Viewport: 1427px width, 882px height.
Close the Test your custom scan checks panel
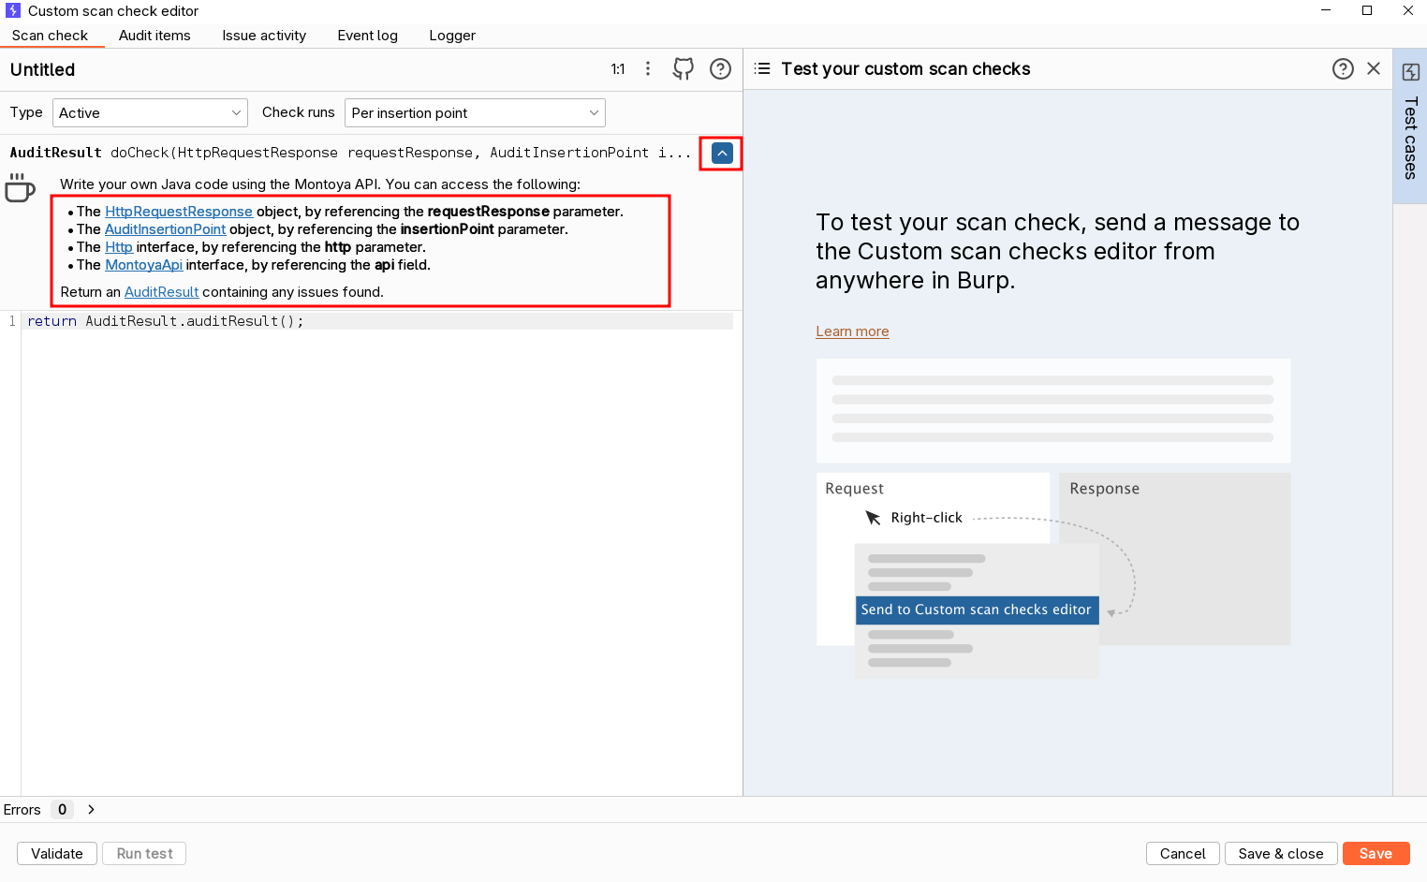click(1374, 69)
